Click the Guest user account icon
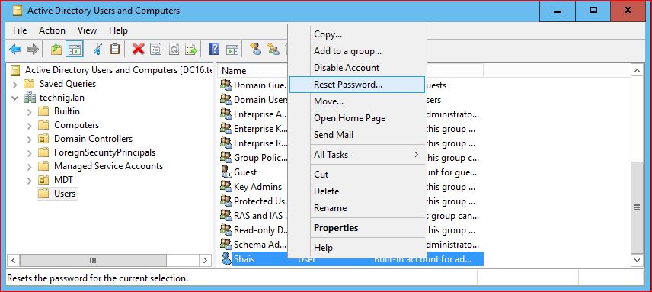This screenshot has height=292, width=652. 225,172
